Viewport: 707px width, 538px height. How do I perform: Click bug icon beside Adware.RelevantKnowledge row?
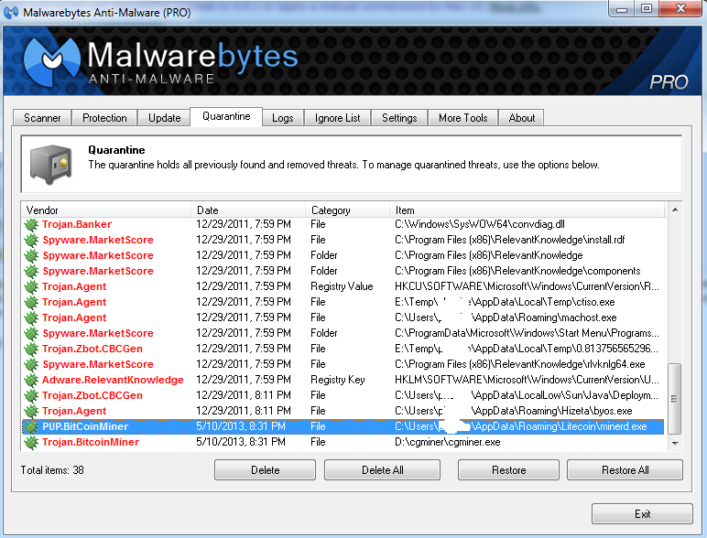point(31,380)
